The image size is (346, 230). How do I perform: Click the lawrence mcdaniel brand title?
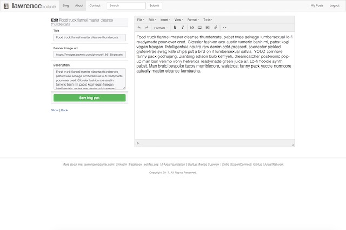(34, 6)
